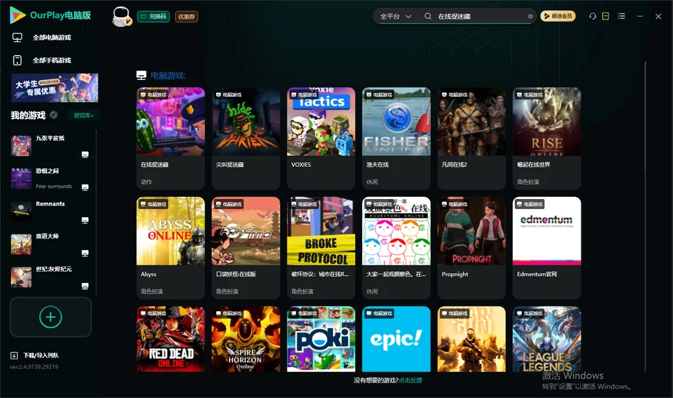The height and width of the screenshot is (398, 673).
Task: Select 全部手机游戏 in the sidebar
Action: point(52,61)
